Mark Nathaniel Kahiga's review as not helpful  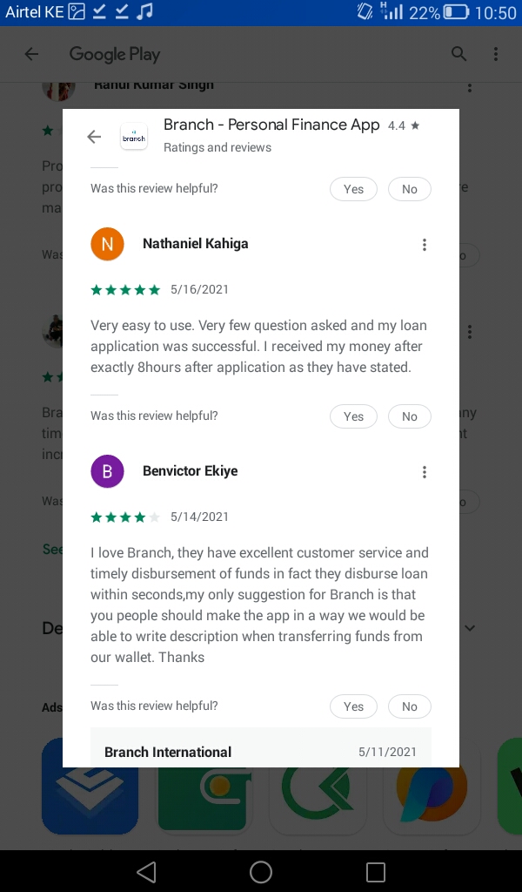click(410, 416)
